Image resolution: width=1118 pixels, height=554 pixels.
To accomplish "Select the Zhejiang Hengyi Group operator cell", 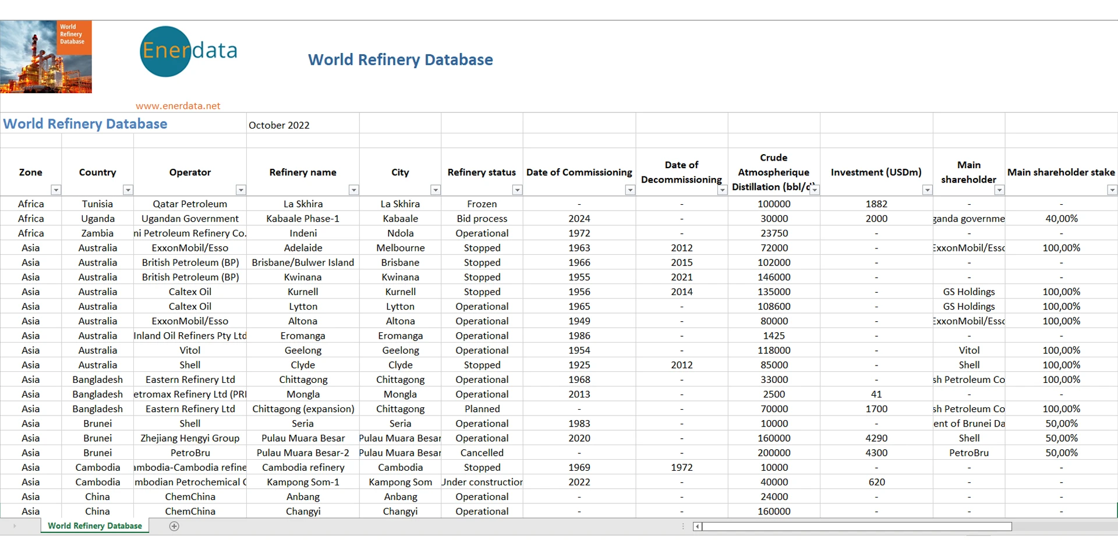I will [x=190, y=438].
